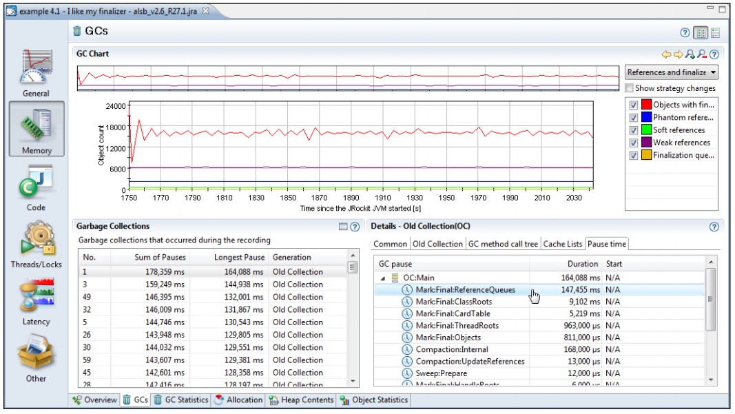Select the Mark:Final:ThreadRoots pause row
The width and height of the screenshot is (735, 414).
click(539, 325)
